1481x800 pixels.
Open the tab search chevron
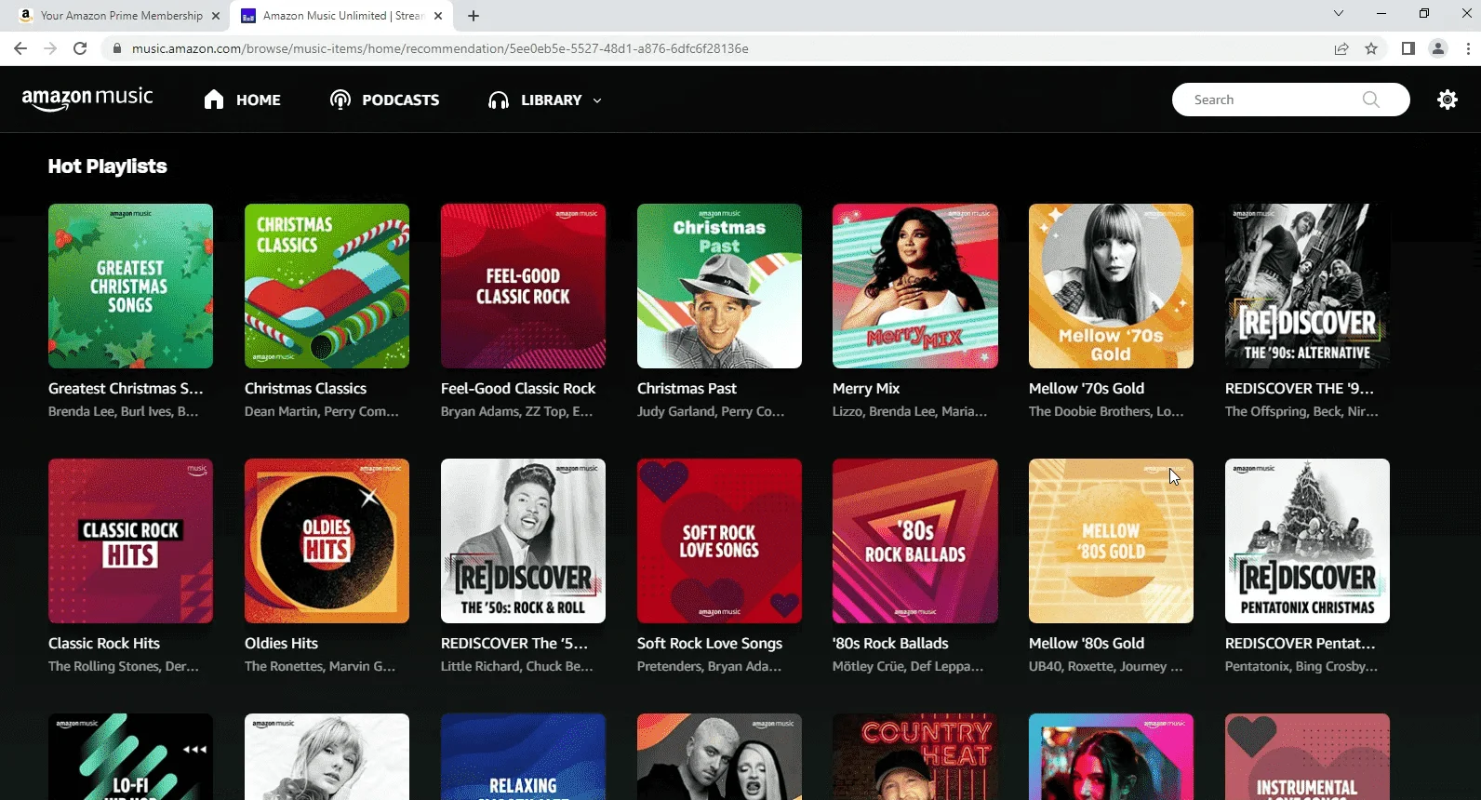1339,14
